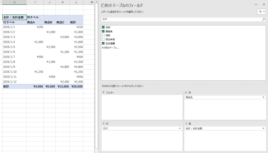This screenshot has height=153, width=268.
Task: Expand 日付 dropdown in the 行 area
Action: pyautogui.click(x=180, y=128)
